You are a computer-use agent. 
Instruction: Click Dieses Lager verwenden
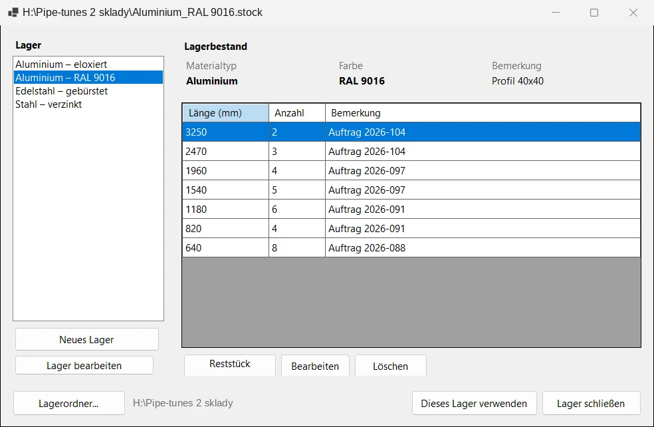point(475,403)
